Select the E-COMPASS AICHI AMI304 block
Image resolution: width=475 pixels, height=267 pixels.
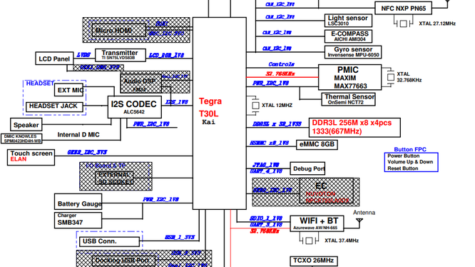[x=348, y=36]
